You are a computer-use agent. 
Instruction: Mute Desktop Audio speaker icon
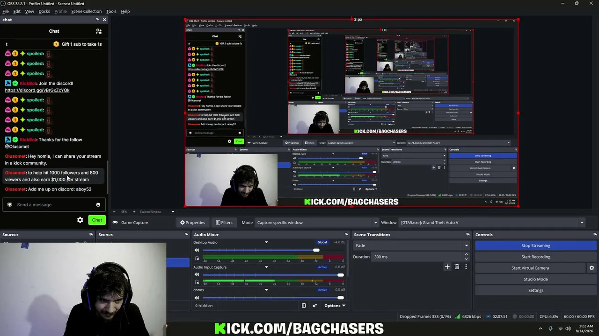tap(197, 250)
